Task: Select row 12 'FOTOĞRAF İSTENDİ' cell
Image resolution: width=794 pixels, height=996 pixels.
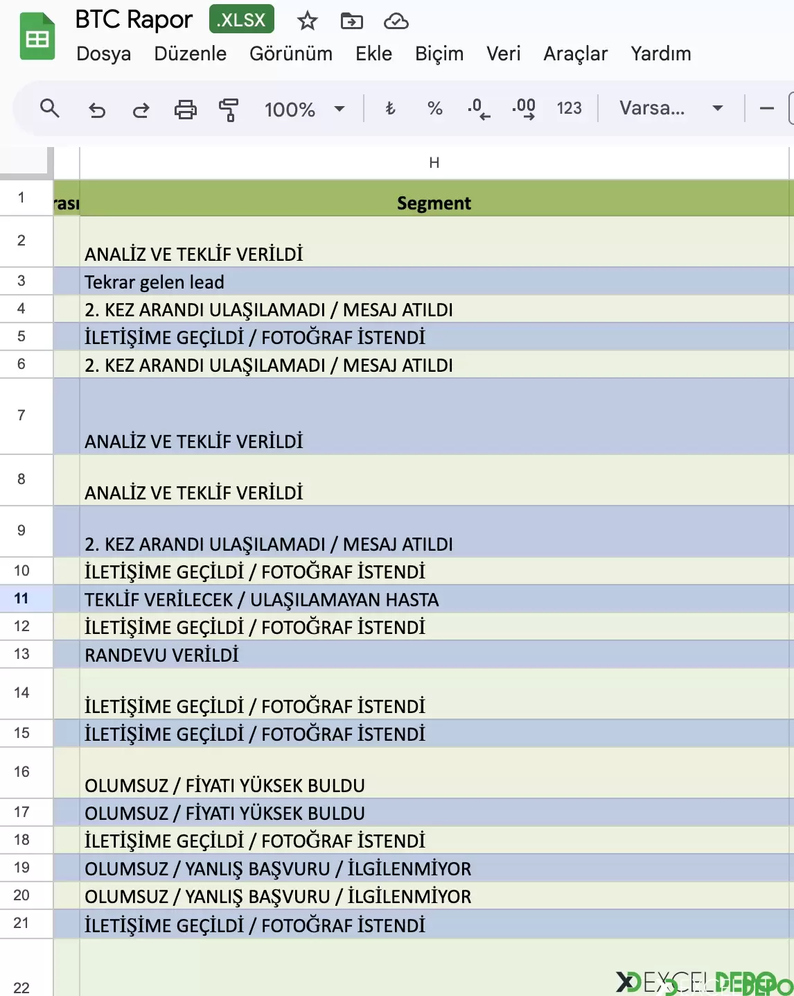Action: [434, 627]
